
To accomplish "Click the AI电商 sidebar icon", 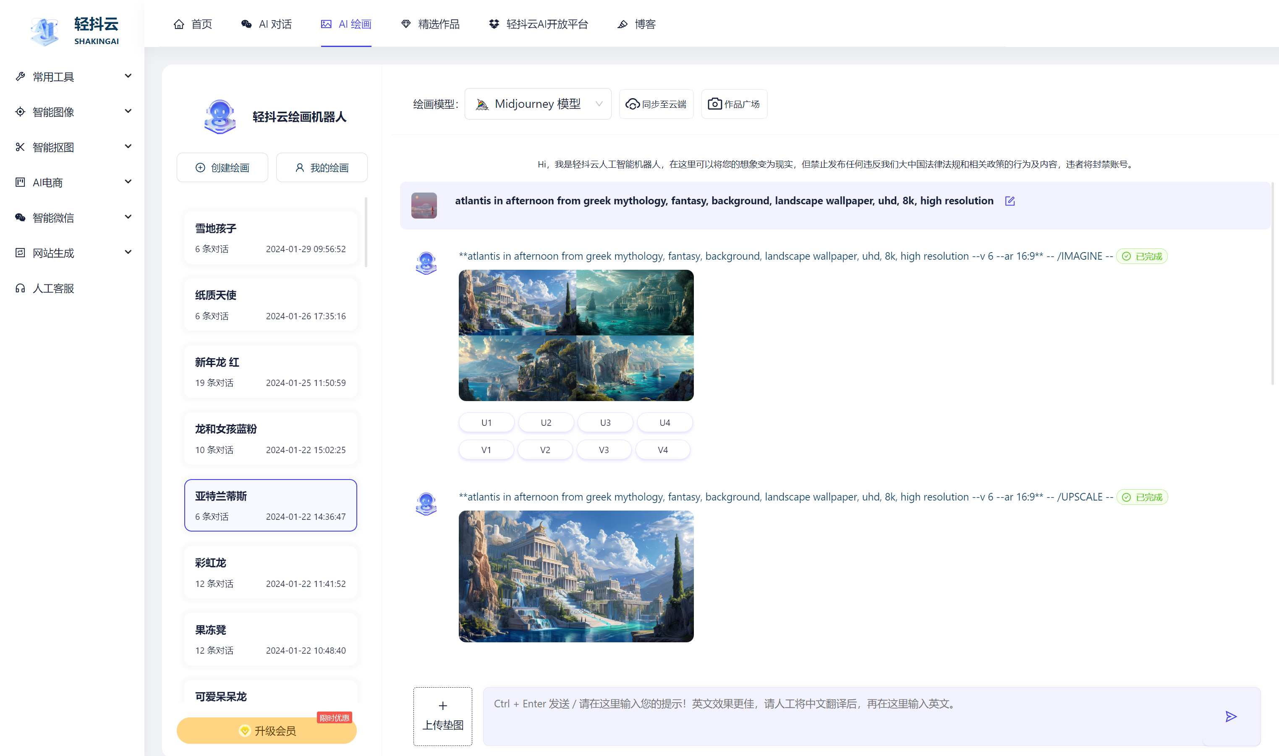I will [x=21, y=182].
